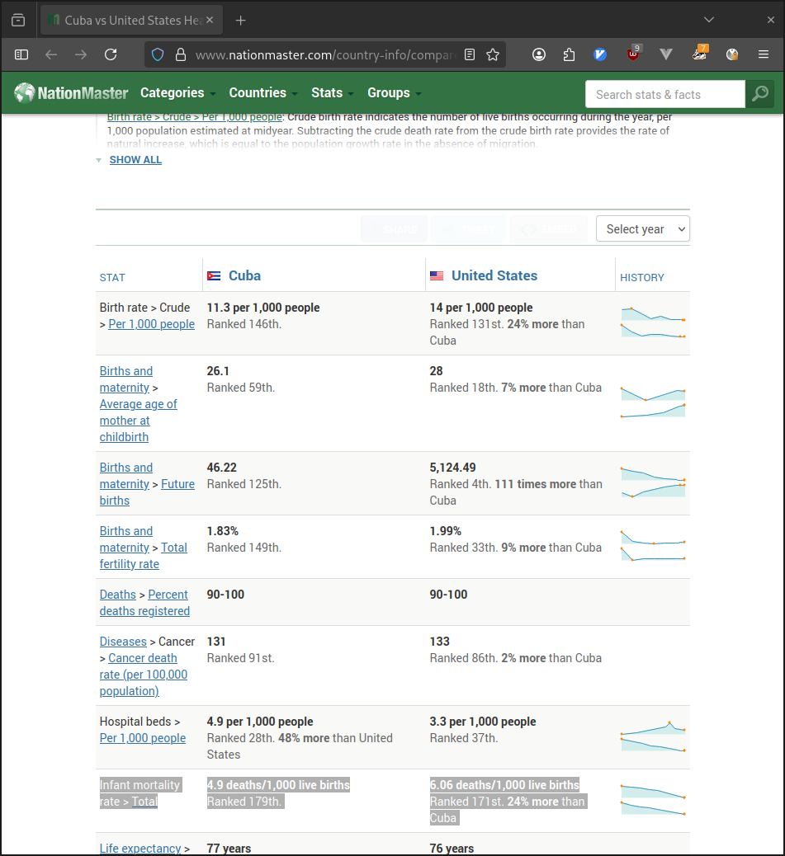Viewport: 785px width, 856px height.
Task: Open the Stats navigation menu
Action: [332, 93]
